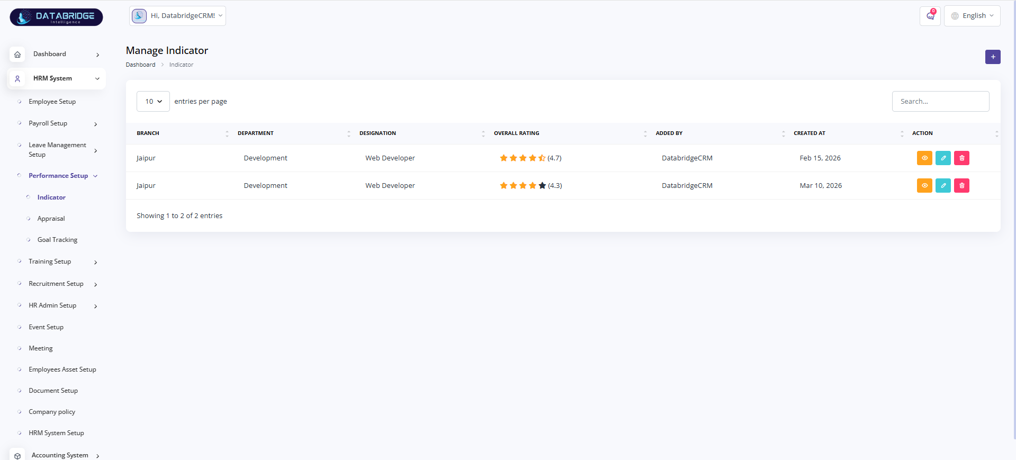Image resolution: width=1016 pixels, height=460 pixels.
Task: Open the Company policy page
Action: pos(52,412)
